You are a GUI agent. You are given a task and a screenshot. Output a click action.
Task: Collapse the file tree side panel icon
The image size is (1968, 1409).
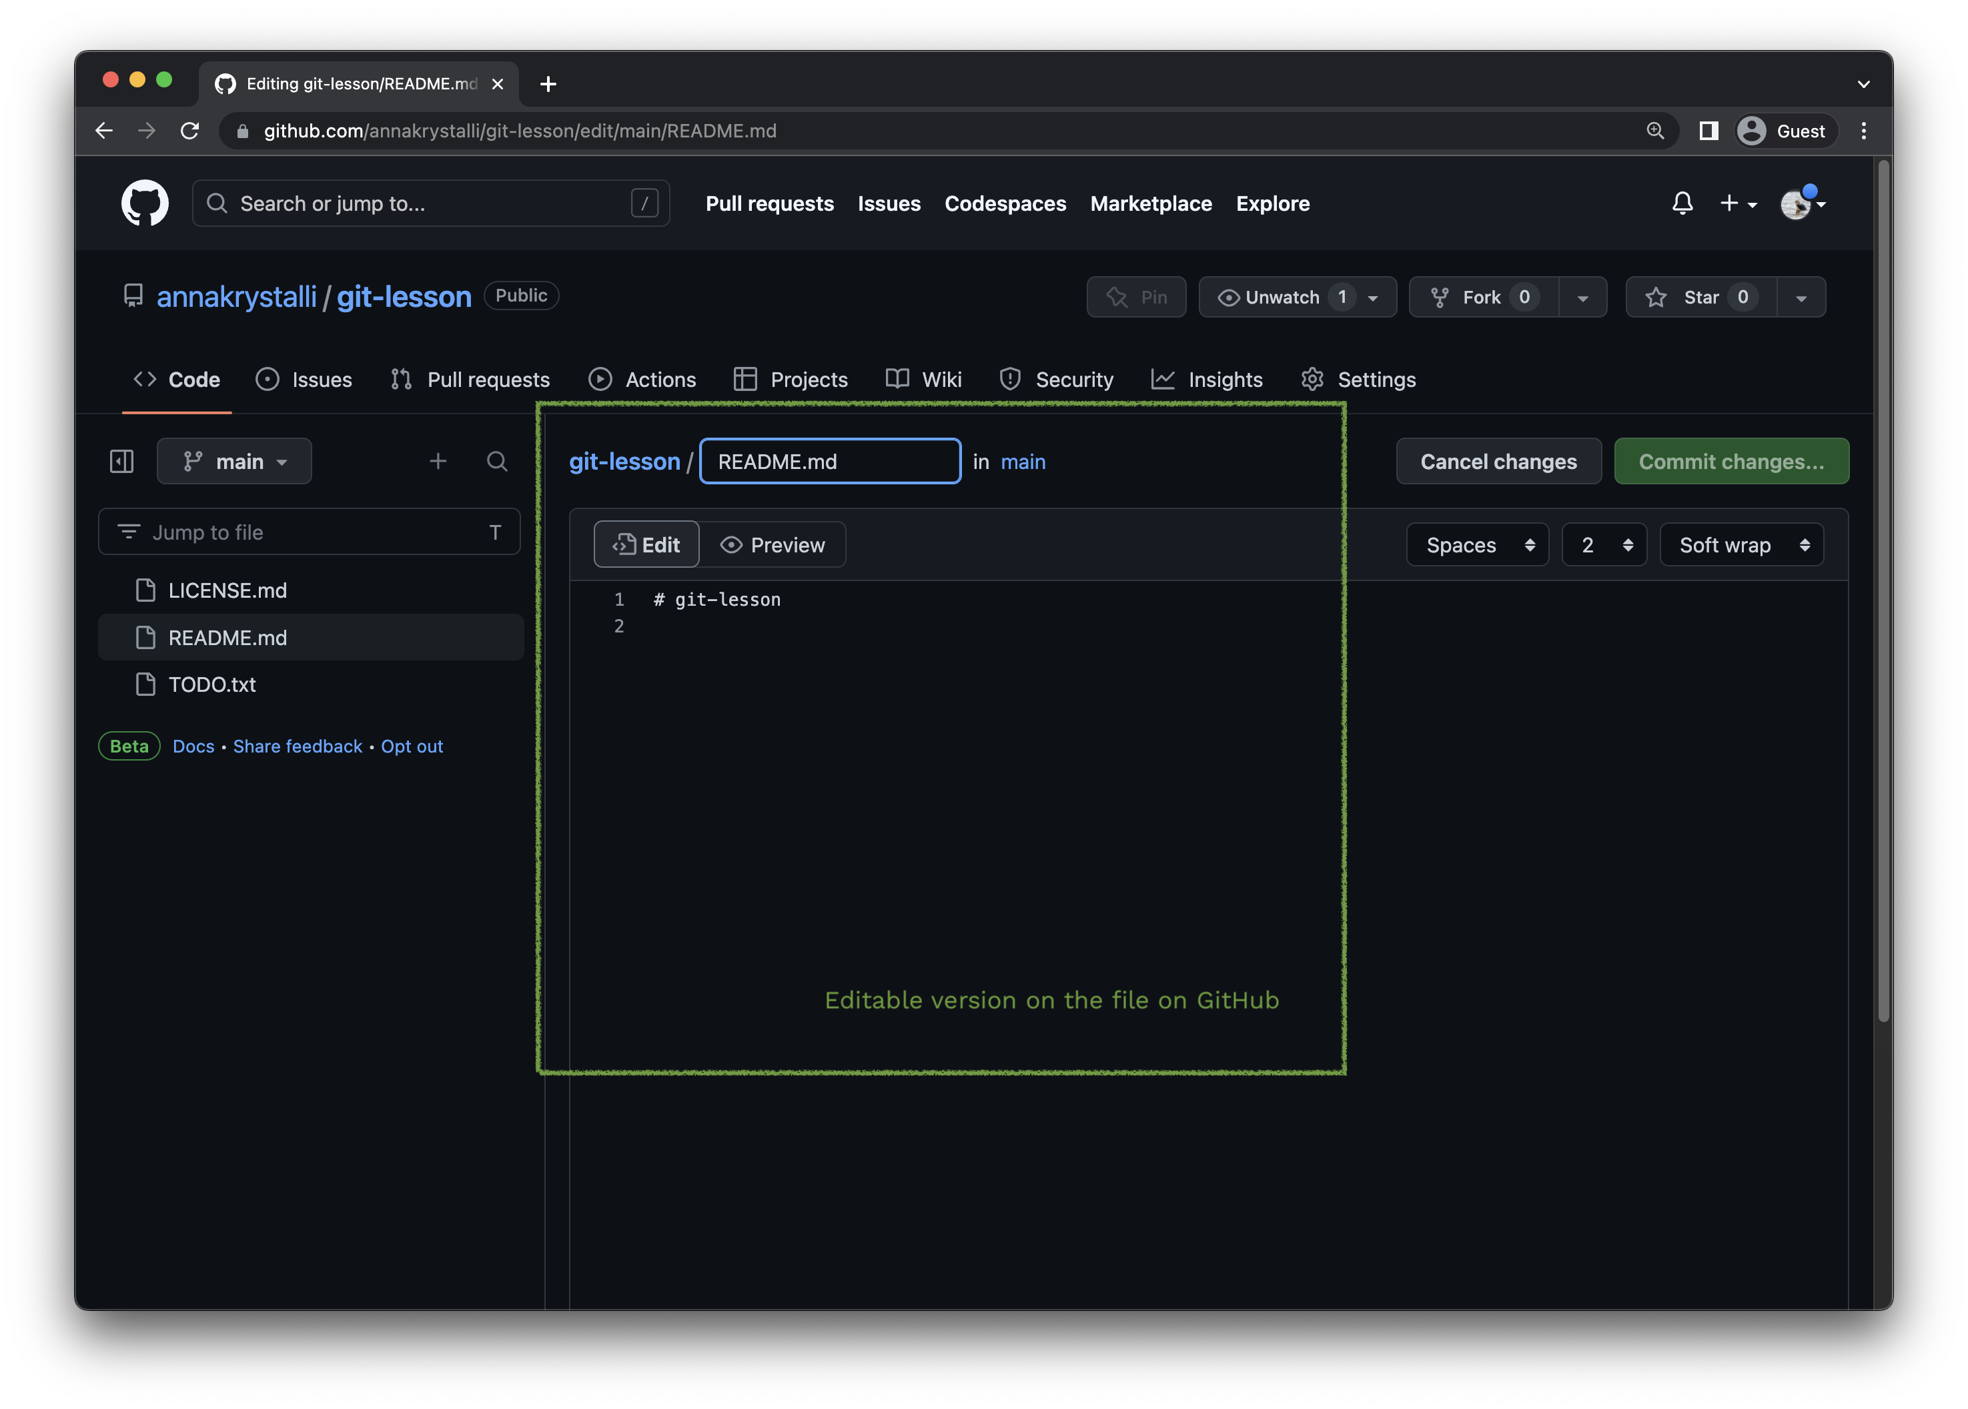tap(121, 461)
